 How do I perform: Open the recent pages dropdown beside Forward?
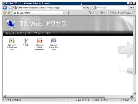point(14,8)
